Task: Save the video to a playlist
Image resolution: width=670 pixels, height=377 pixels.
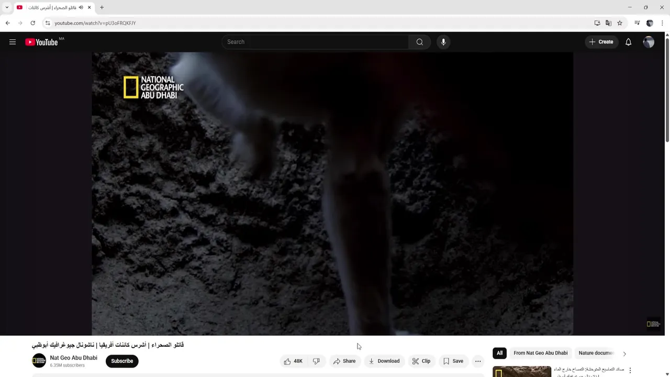Action: pos(453,361)
